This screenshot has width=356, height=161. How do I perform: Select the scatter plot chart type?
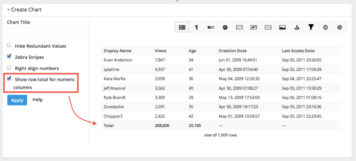239,27
